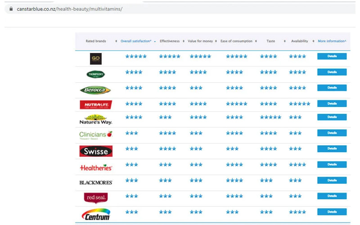Click Berocca value for money stars
Viewport: 360px width, 225px height.
click(x=196, y=88)
